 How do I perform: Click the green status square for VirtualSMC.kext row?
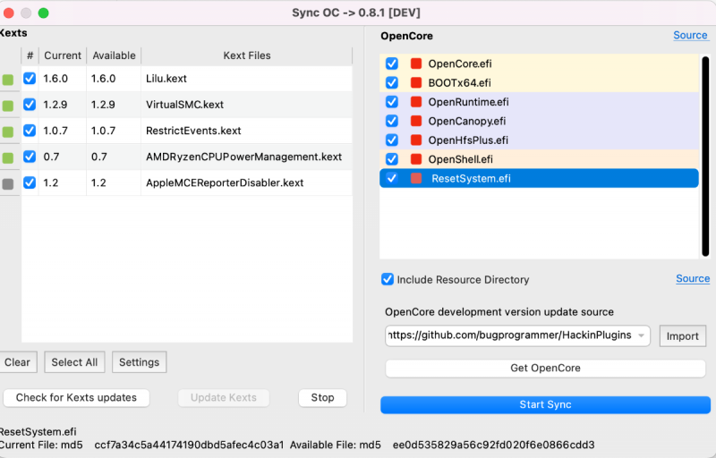8,106
